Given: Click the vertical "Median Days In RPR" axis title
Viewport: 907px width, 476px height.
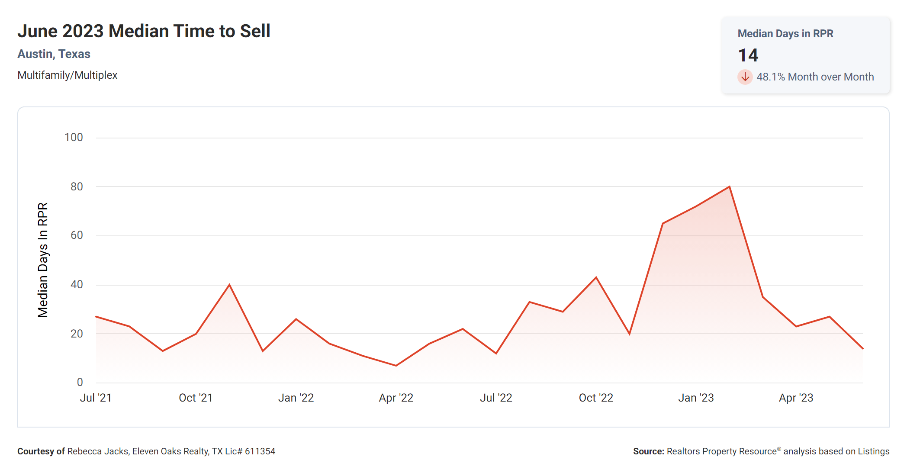Looking at the screenshot, I should pos(43,260).
